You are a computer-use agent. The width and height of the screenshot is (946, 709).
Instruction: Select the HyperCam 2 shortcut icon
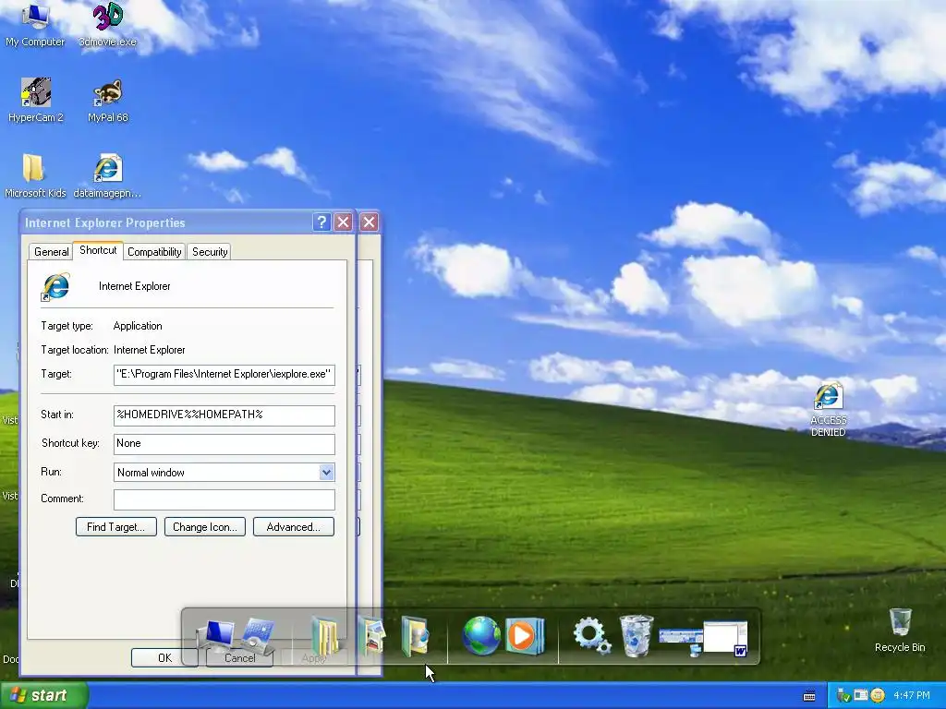coord(36,100)
